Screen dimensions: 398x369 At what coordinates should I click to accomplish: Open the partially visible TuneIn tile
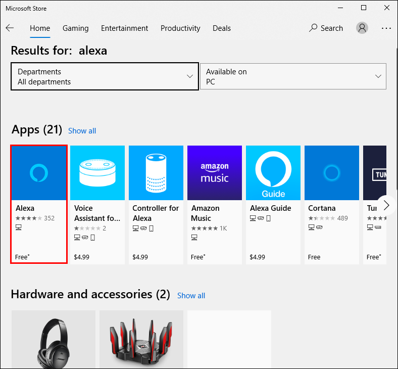(x=375, y=173)
